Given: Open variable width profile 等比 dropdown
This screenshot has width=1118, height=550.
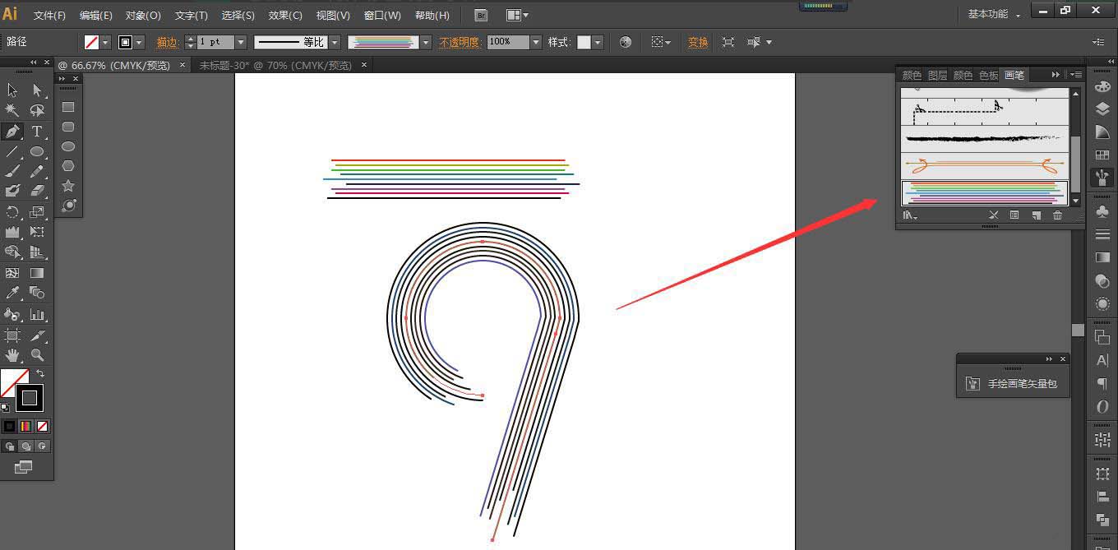Looking at the screenshot, I should coord(335,42).
